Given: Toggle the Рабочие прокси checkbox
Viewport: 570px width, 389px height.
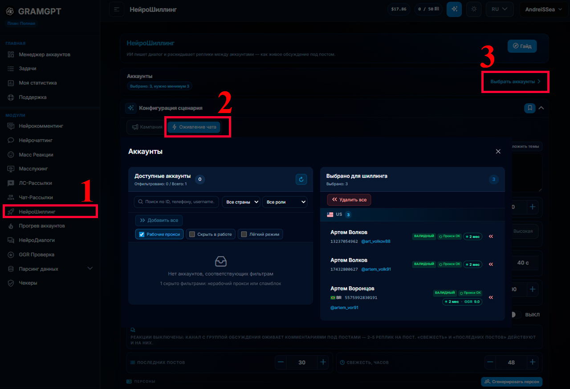Looking at the screenshot, I should tap(142, 234).
